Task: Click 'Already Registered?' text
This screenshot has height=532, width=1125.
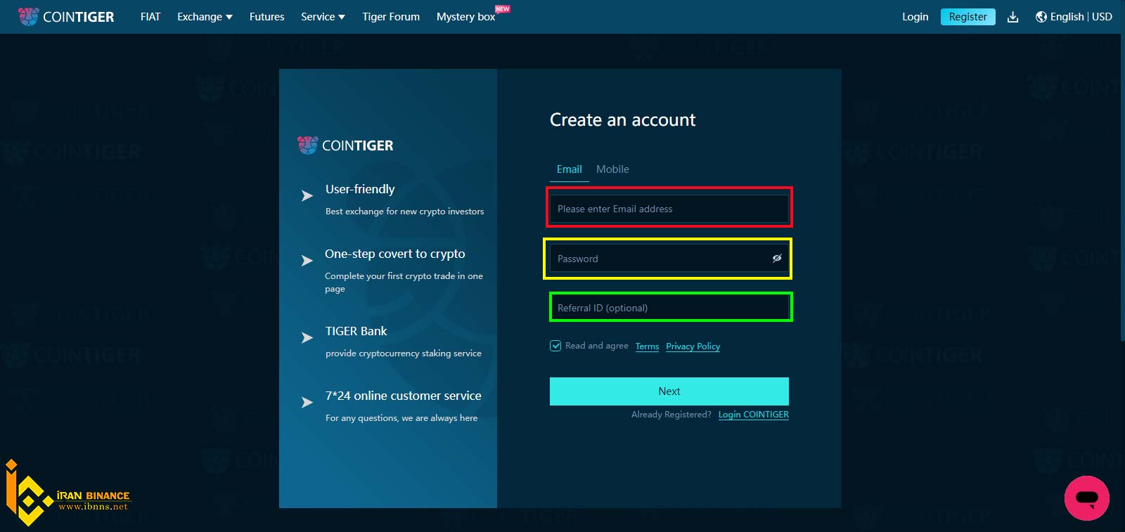Action: pos(671,415)
